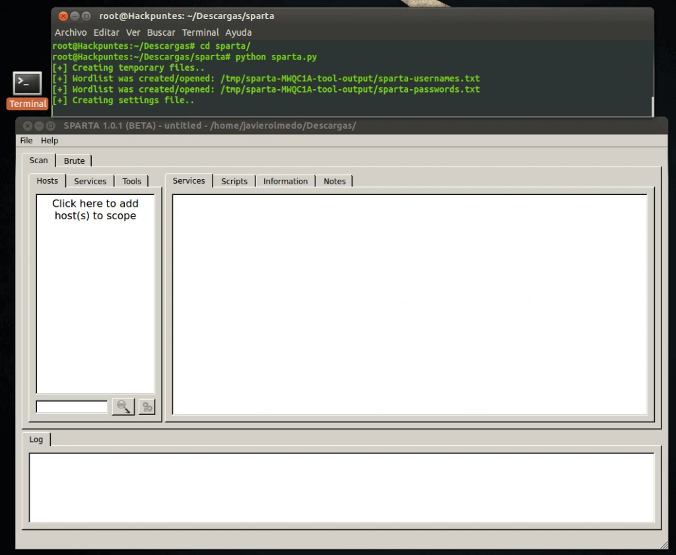Open terminal Buscar menu
The image size is (676, 555).
(161, 32)
